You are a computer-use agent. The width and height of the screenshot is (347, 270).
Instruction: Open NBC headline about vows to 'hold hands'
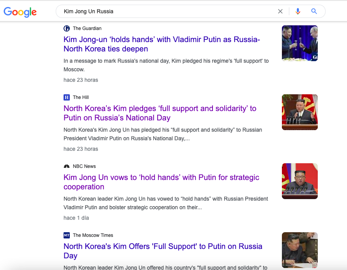tap(161, 182)
